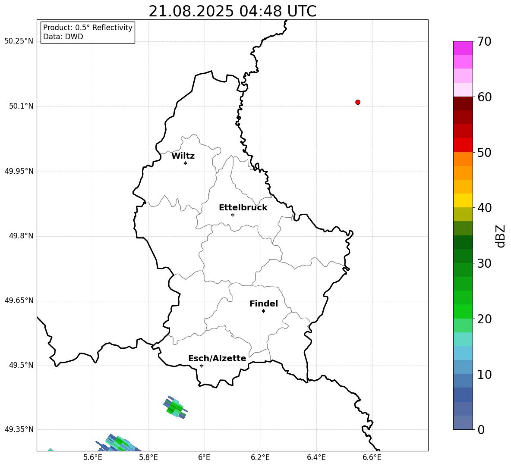Image resolution: width=511 pixels, height=466 pixels.
Task: Click the 49.35°N latitude label
Action: [19, 429]
